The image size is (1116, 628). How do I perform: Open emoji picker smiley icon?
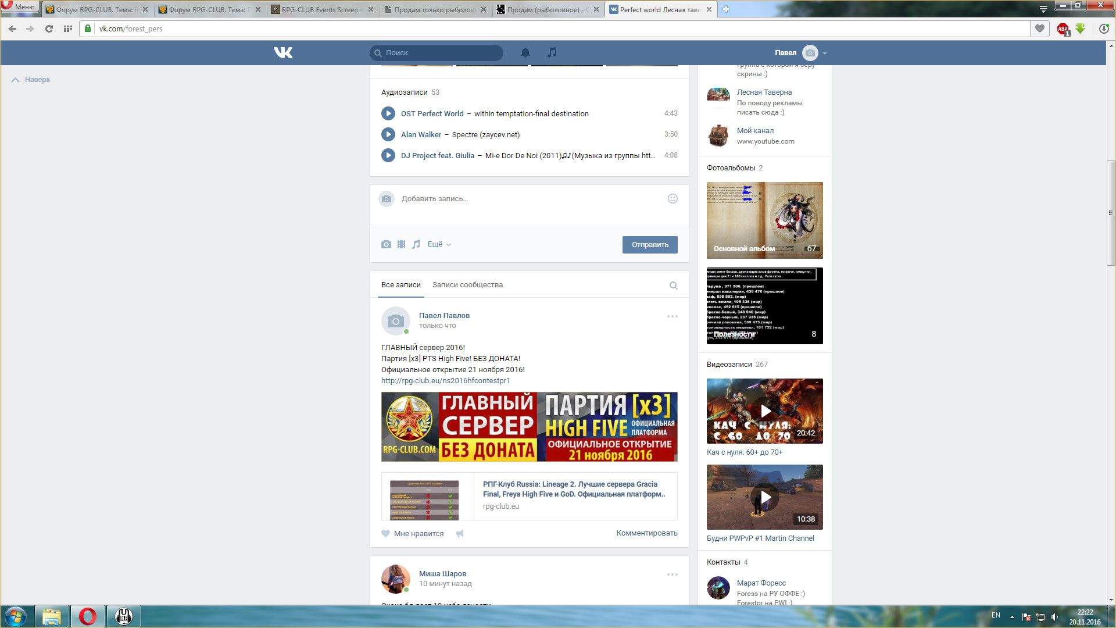pos(673,199)
